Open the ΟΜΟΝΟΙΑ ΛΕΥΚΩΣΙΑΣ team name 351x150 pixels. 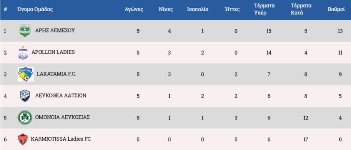62,117
